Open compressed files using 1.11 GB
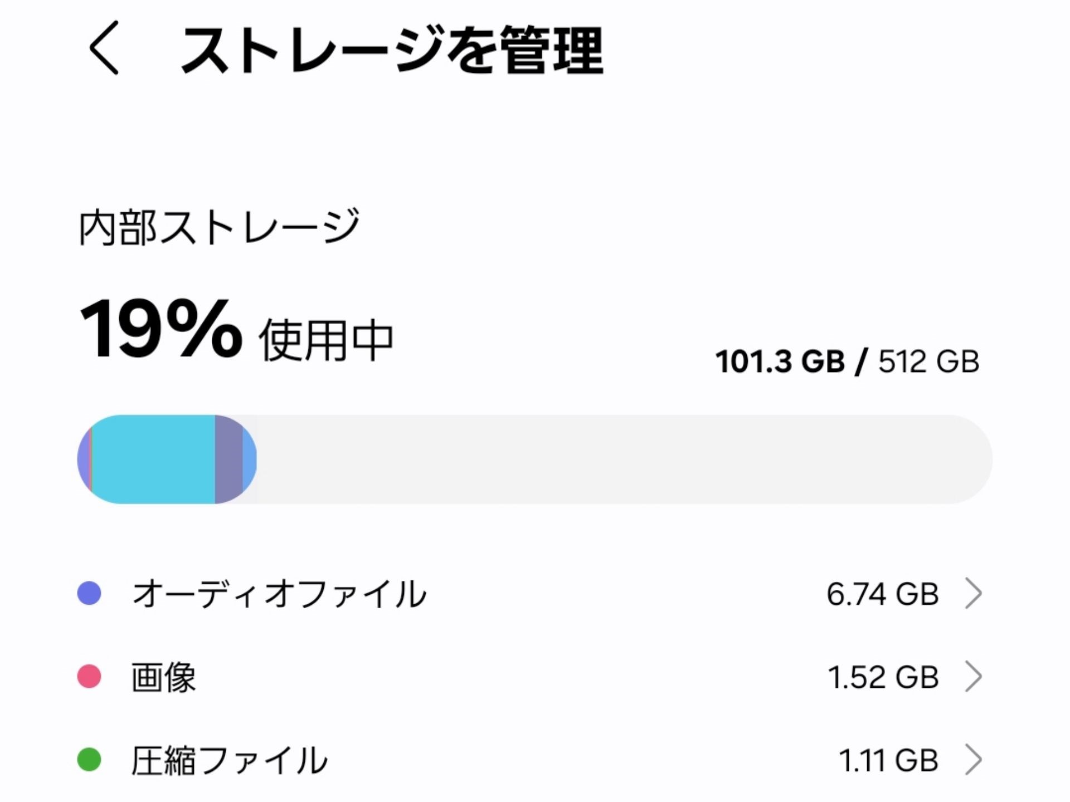The width and height of the screenshot is (1070, 802). 502,759
